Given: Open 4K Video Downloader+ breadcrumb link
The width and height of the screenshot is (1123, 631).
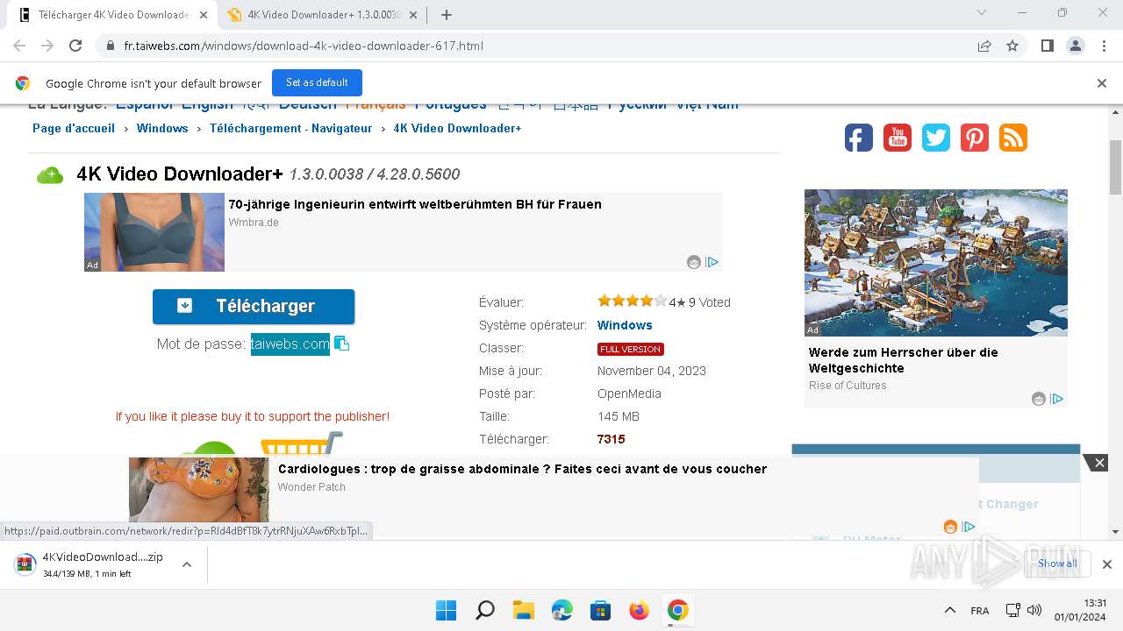Looking at the screenshot, I should tap(457, 128).
